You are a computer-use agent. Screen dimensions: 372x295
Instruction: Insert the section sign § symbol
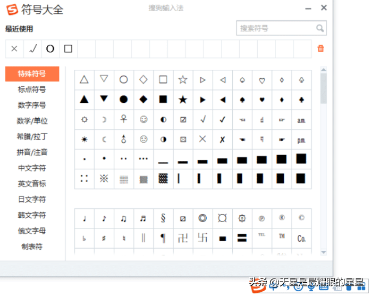point(163,218)
